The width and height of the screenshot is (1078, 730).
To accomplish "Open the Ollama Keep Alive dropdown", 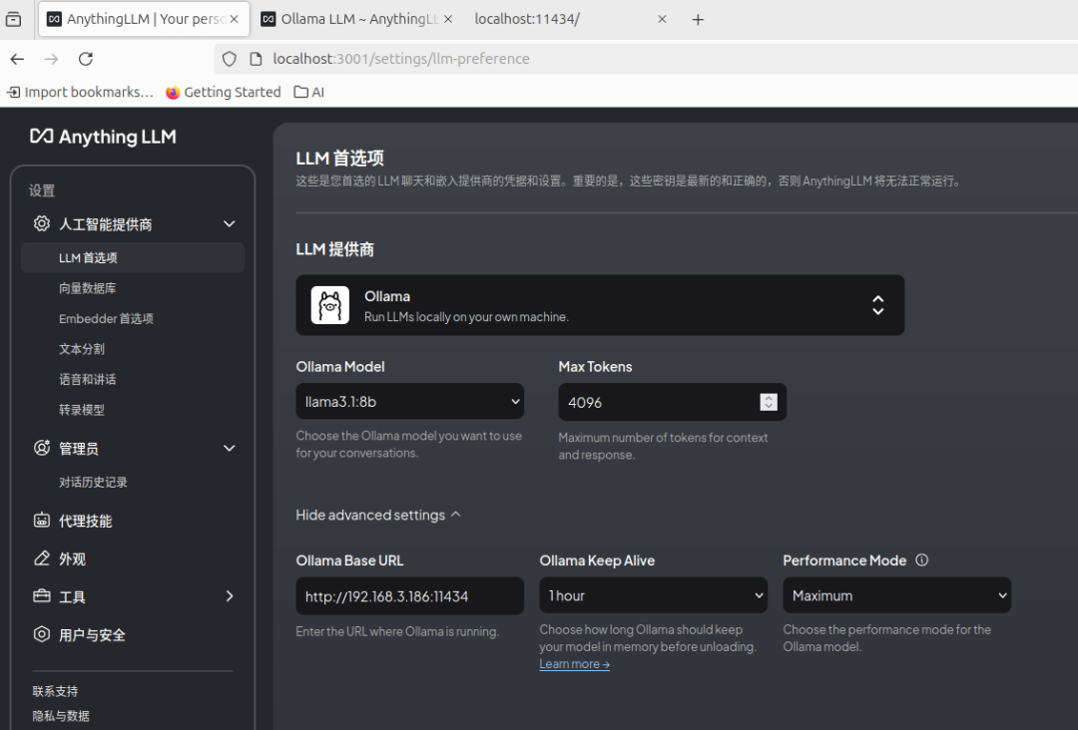I will 653,595.
